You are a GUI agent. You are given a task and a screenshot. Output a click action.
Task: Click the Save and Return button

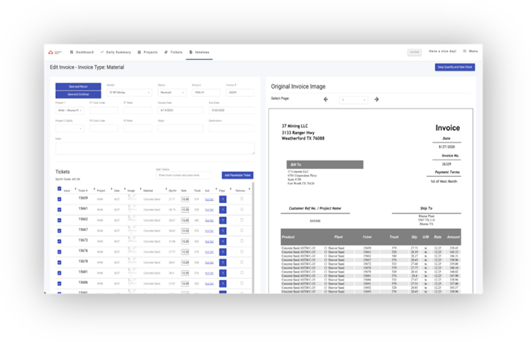[78, 86]
